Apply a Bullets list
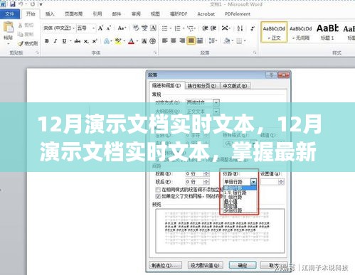The height and width of the screenshot is (275, 355). pyautogui.click(x=164, y=28)
